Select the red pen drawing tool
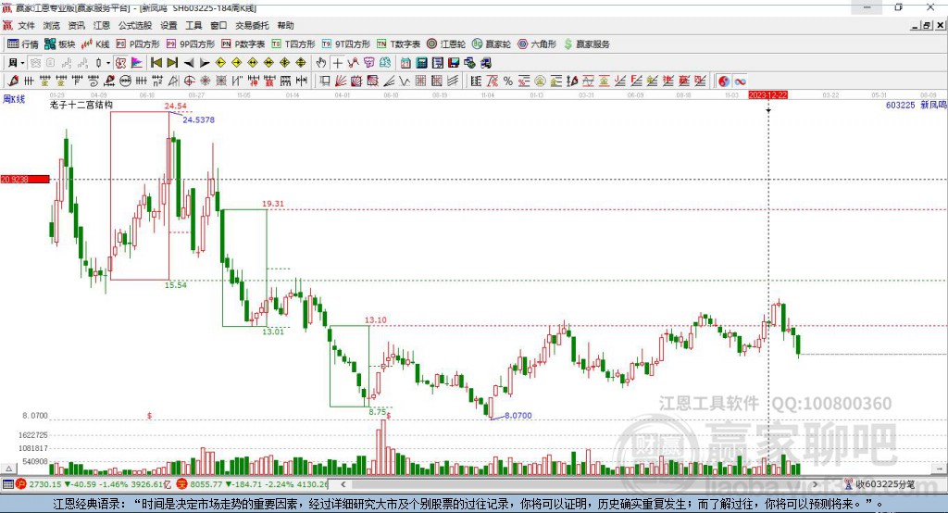 coord(13,81)
